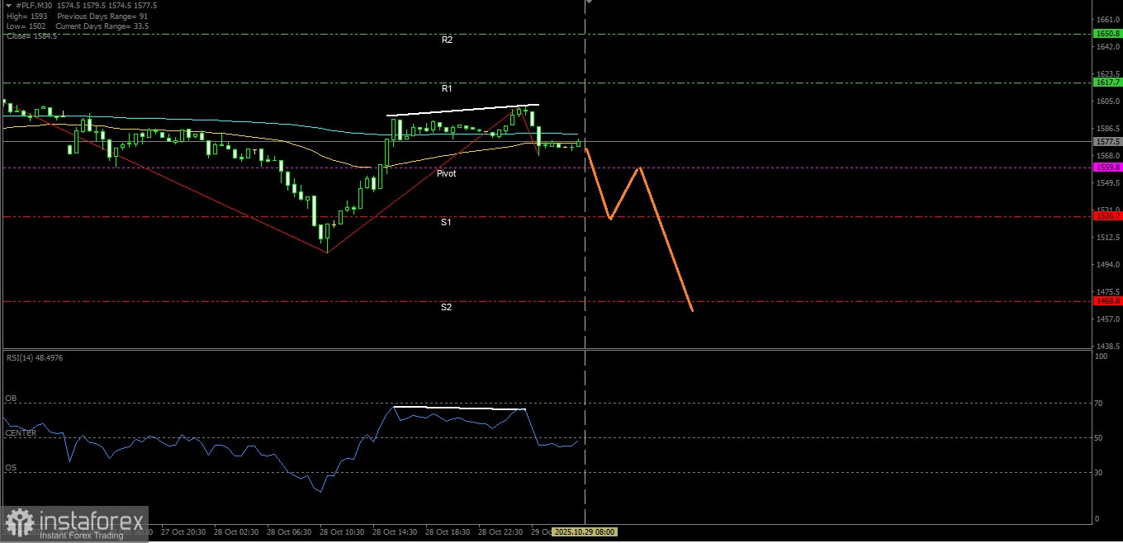The image size is (1123, 543).
Task: Click the highlighted 2025.10.29 08:00 date marker
Action: [584, 532]
